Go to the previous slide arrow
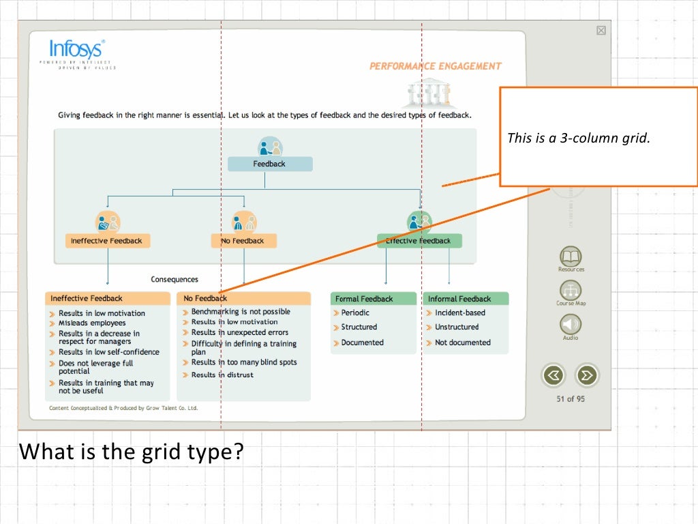Image resolution: width=698 pixels, height=524 pixels. [553, 375]
